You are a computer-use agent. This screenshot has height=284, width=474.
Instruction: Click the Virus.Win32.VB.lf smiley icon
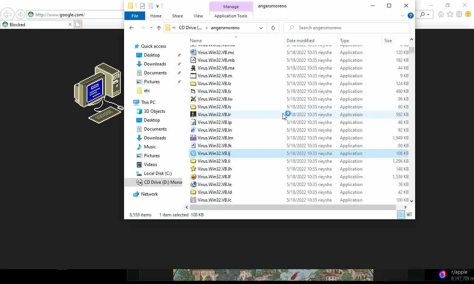[193, 177]
